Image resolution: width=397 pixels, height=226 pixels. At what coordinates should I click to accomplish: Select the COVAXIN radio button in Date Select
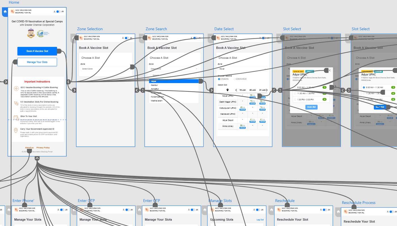click(219, 79)
